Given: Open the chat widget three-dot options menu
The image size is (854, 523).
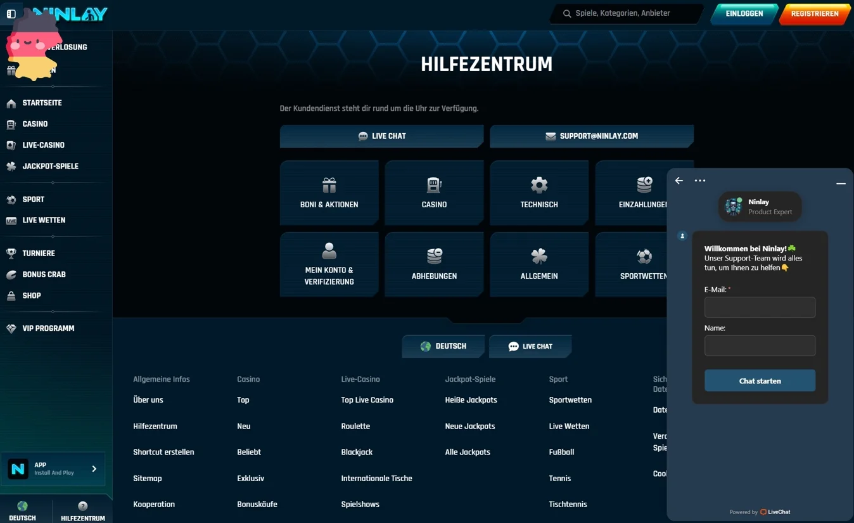Looking at the screenshot, I should (699, 181).
